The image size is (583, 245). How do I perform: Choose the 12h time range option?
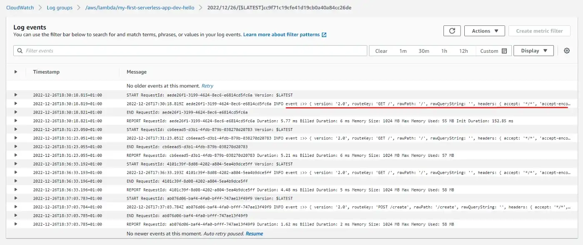463,51
